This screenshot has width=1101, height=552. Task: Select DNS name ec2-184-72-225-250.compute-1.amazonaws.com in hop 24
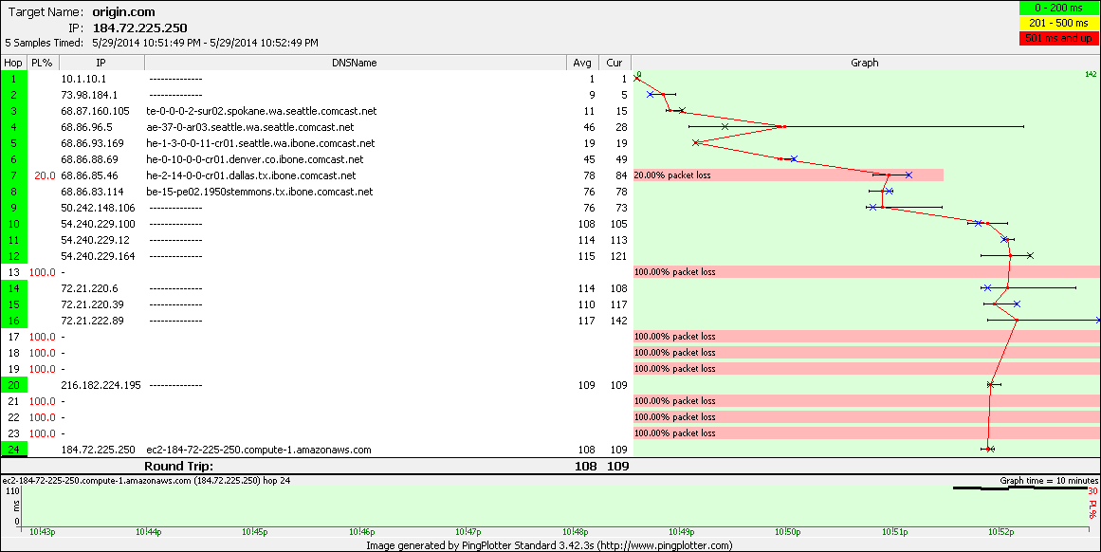click(x=258, y=450)
